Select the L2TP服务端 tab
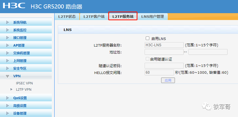Image resolution: width=238 pixels, height=117 pixels. coord(123,17)
